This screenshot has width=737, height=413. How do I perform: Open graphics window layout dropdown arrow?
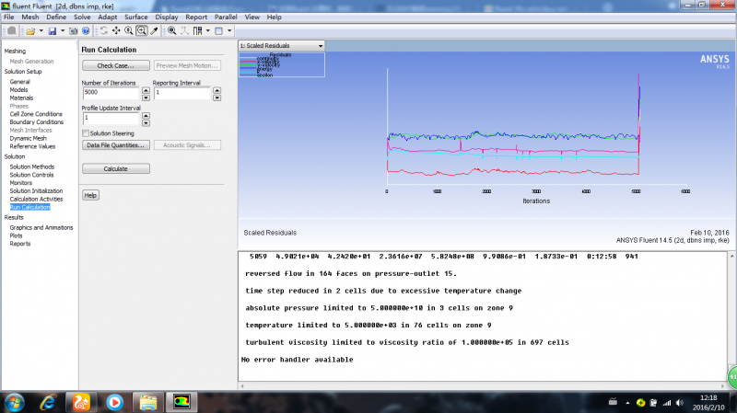pos(229,31)
